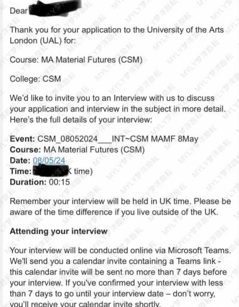Open the 08/05/24 date link
Viewport: 239px width, 307px height.
(49, 161)
